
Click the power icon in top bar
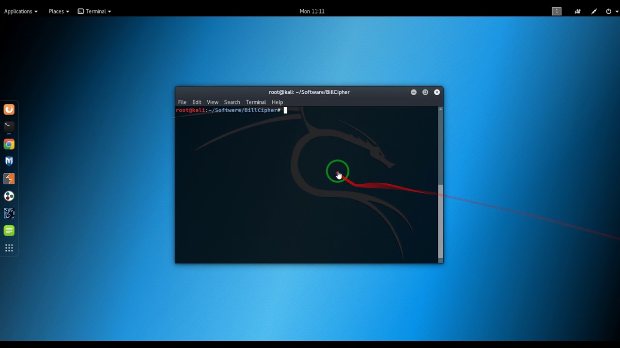[x=608, y=11]
